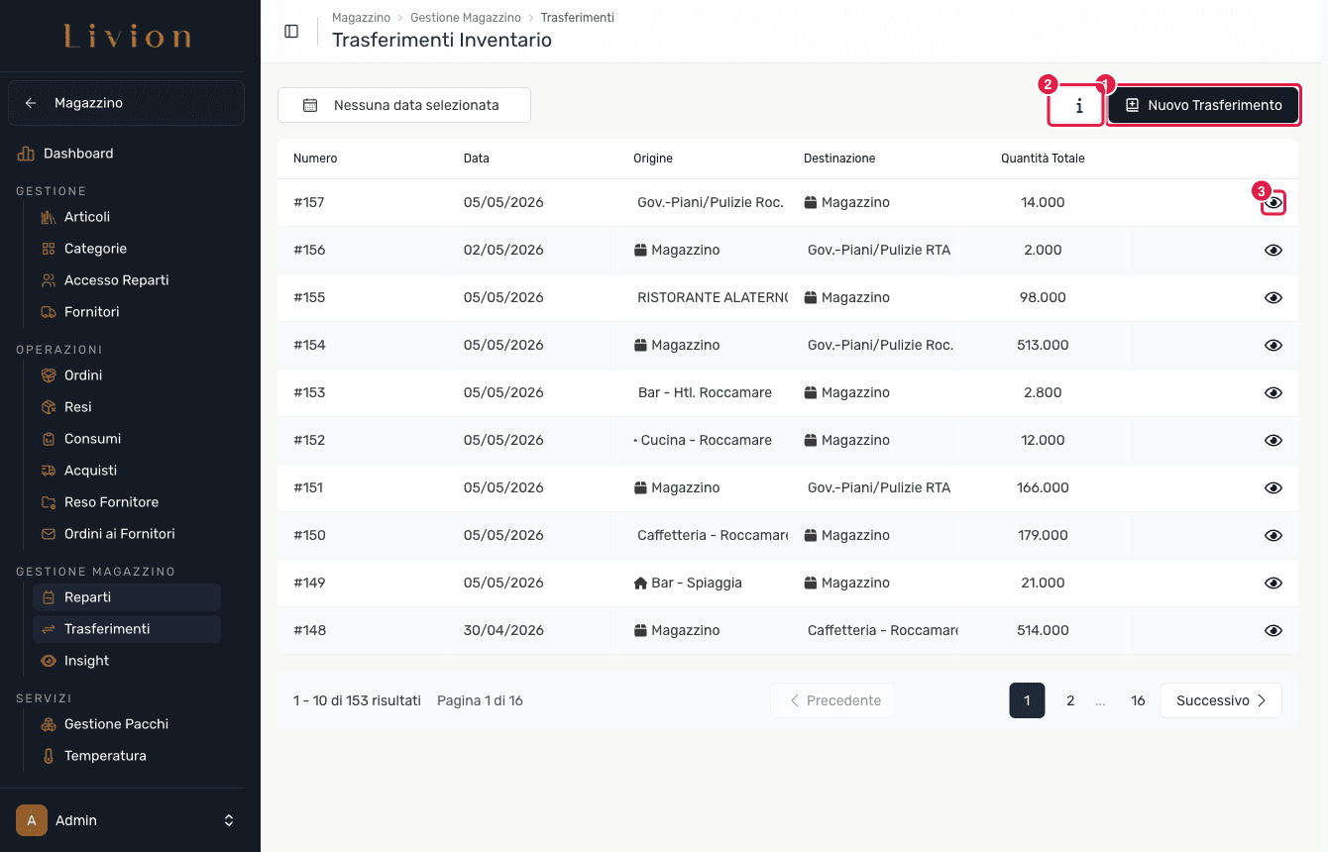Click home icon beside Bar - Spiaggia
Image resolution: width=1328 pixels, height=852 pixels.
640,583
